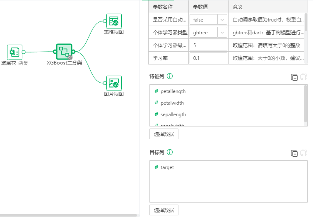The height and width of the screenshot is (217, 313).
Task: Select the target column row
Action: pos(229,167)
